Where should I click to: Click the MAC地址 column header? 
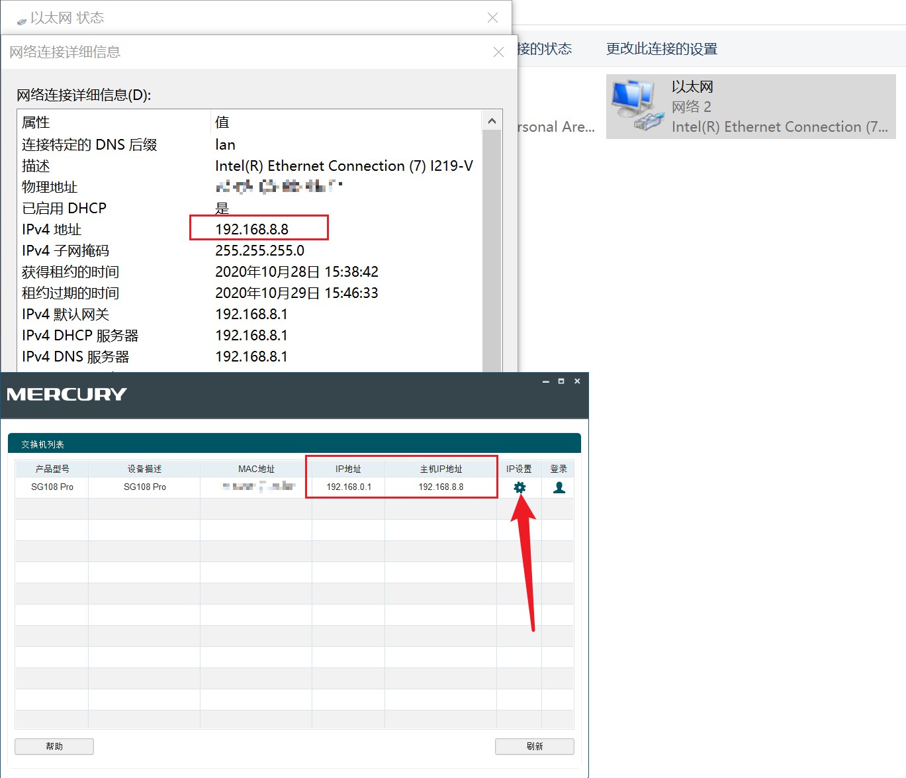(x=256, y=468)
